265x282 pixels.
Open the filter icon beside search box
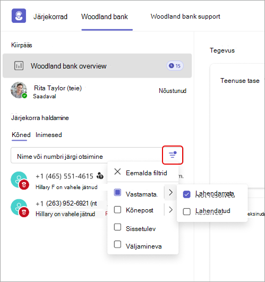pos(173,155)
